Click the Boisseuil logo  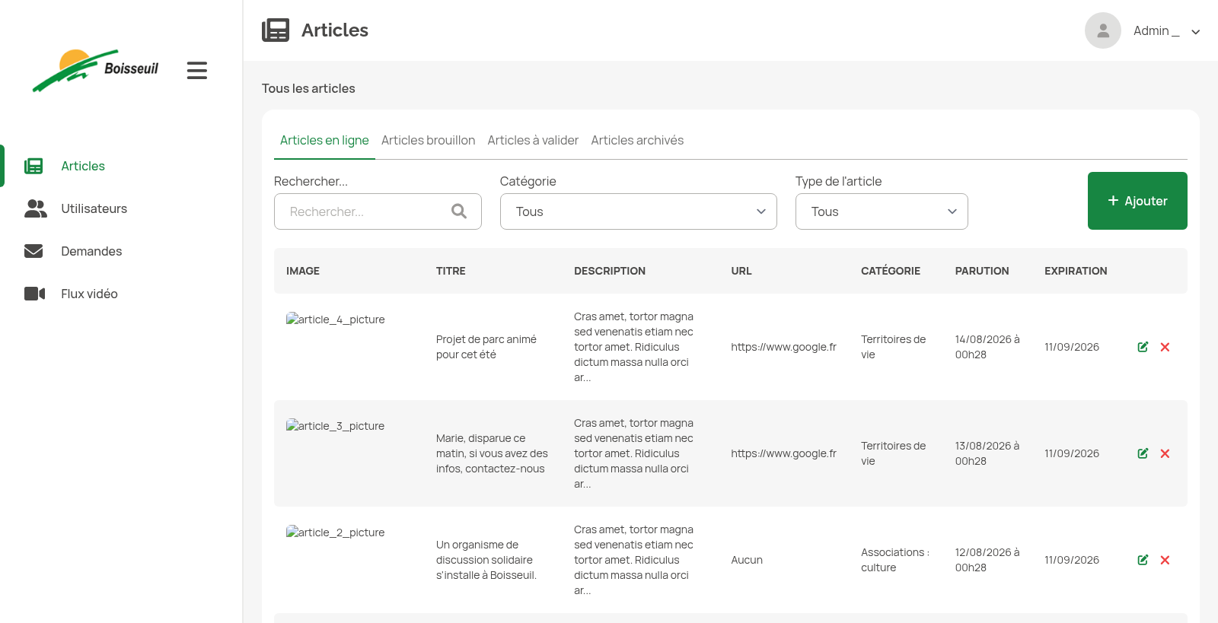click(x=95, y=70)
